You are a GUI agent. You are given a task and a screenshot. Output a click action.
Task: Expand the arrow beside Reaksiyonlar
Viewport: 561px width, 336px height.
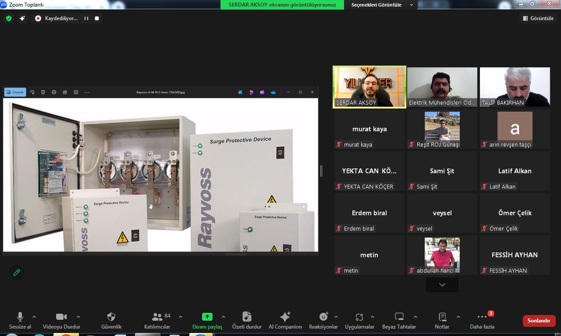(336, 317)
